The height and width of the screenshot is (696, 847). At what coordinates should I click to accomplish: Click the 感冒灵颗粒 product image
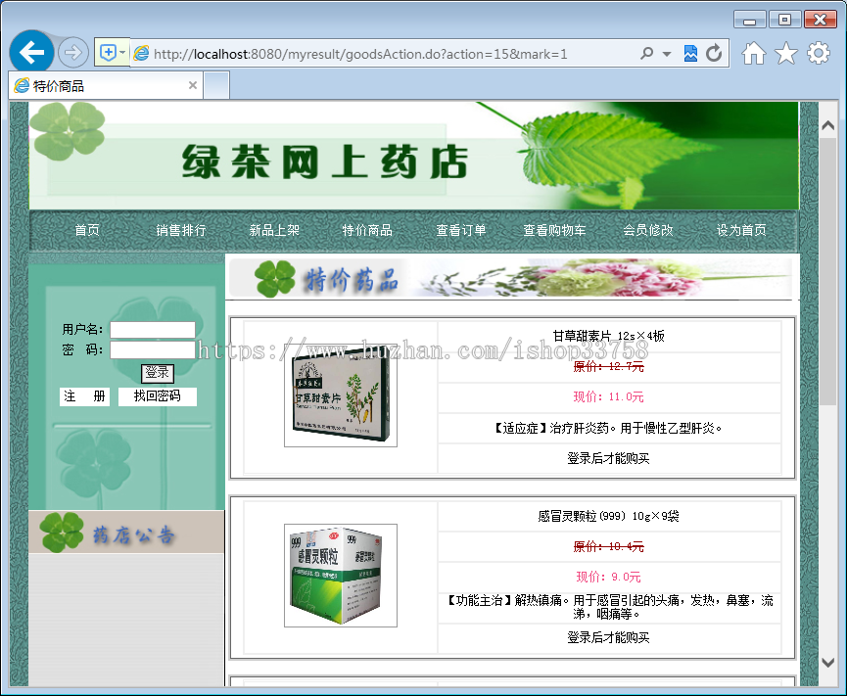341,576
